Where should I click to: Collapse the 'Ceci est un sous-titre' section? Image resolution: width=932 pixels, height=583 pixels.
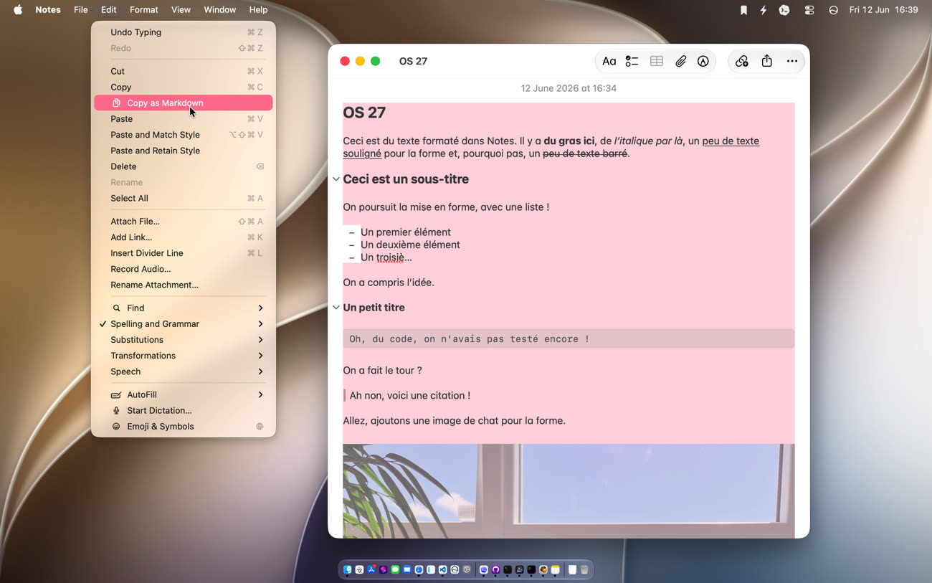(x=336, y=179)
